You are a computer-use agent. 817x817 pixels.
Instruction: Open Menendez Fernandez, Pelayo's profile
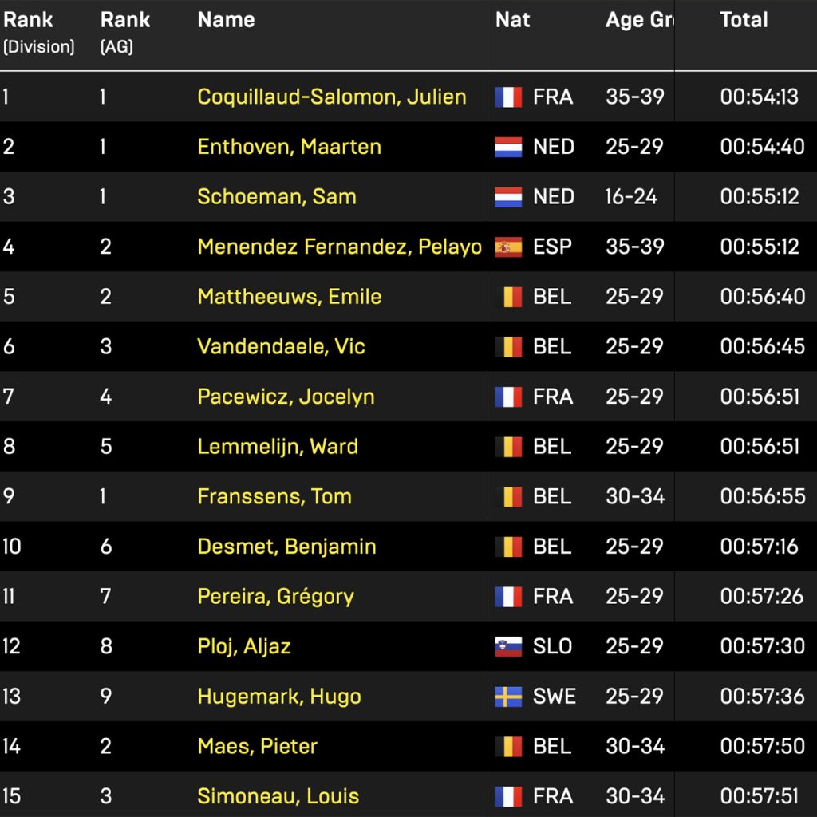pos(339,247)
